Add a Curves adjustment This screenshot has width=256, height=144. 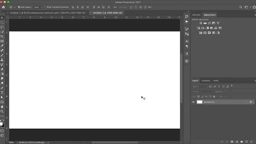pyautogui.click(x=209, y=23)
